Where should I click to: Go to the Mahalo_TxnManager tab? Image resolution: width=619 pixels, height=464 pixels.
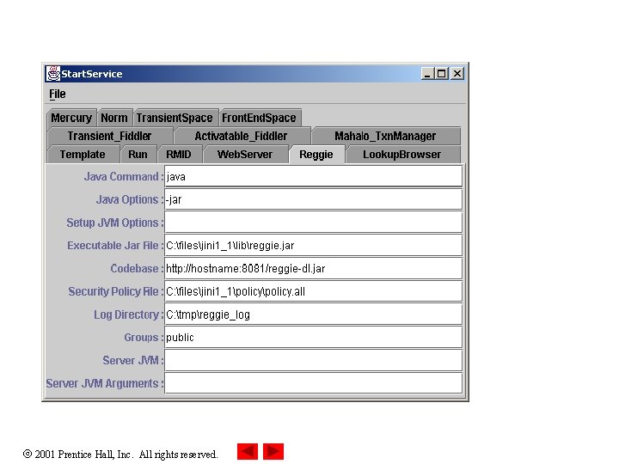click(385, 136)
